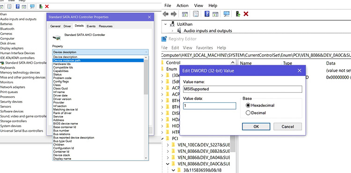Select Device instance path in list
This screenshot has width=351, height=173.
pyautogui.click(x=98, y=60)
